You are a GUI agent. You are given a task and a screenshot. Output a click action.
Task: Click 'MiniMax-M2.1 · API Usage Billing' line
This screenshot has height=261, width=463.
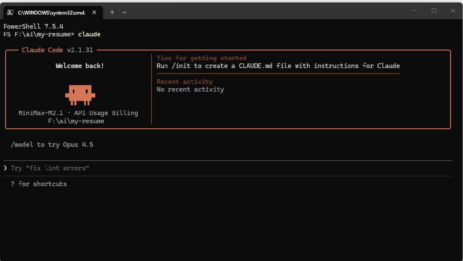[x=78, y=113]
